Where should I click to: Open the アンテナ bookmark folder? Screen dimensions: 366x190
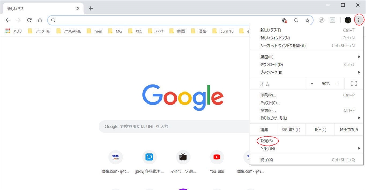point(156,31)
